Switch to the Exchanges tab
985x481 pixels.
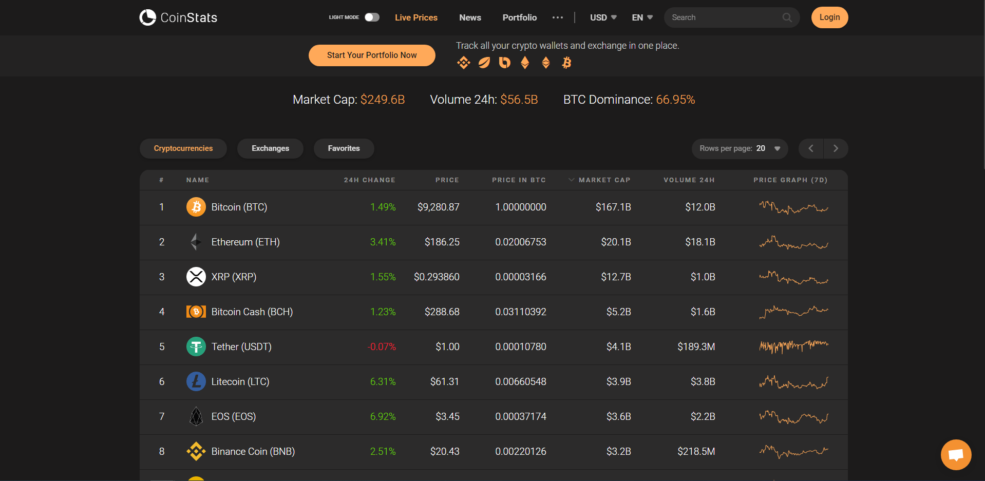[270, 148]
